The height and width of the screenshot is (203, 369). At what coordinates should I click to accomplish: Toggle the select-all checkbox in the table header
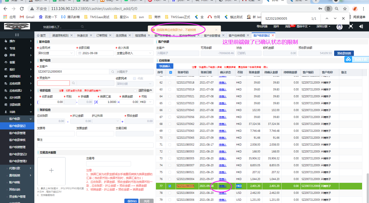click(171, 72)
